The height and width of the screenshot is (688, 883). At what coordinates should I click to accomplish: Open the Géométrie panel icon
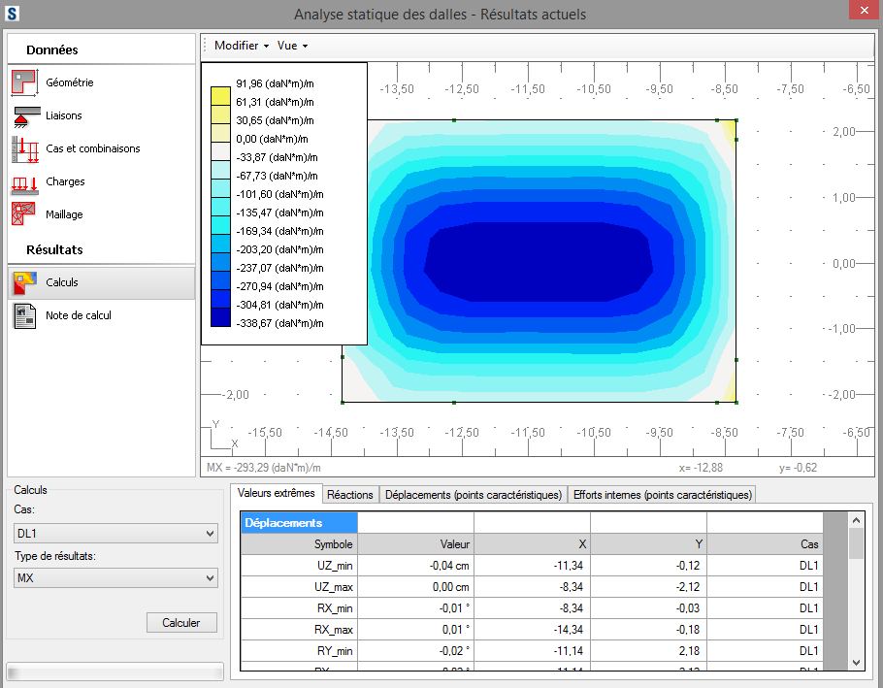(24, 82)
